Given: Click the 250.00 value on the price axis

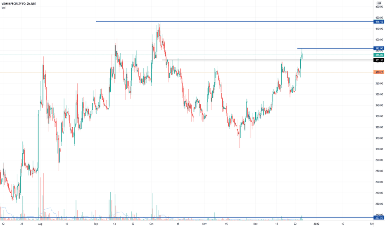Looking at the screenshot, I should tap(379, 204).
